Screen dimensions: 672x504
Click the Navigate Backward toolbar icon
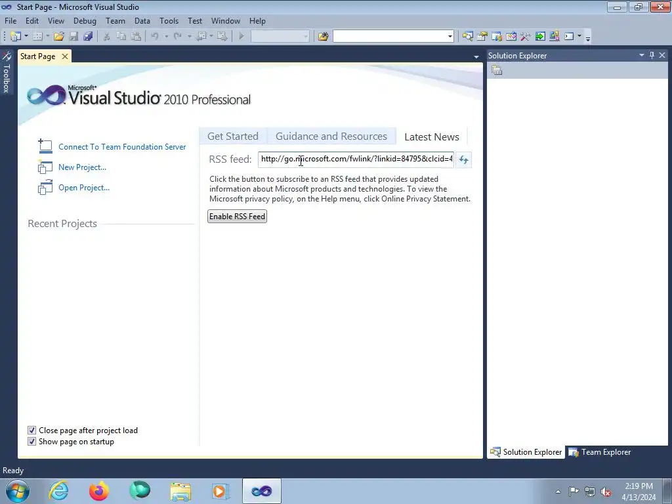[x=201, y=37]
